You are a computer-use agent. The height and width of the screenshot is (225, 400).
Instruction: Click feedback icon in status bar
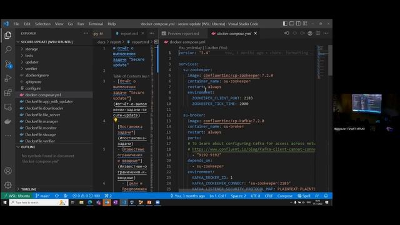pyautogui.click(x=317, y=196)
